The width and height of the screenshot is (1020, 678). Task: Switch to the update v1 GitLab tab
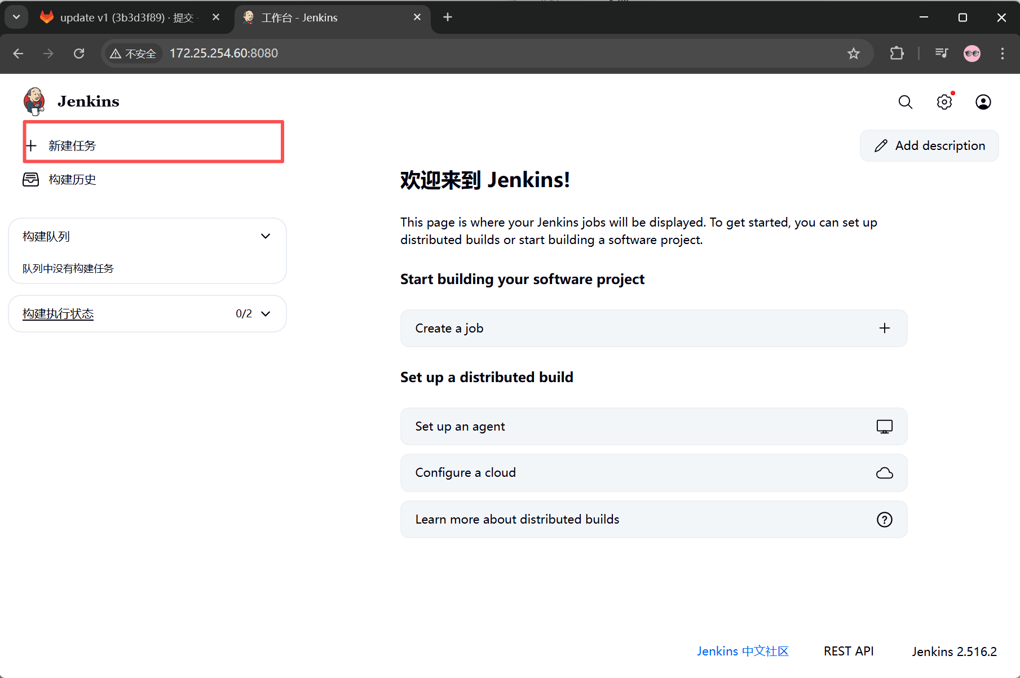127,17
